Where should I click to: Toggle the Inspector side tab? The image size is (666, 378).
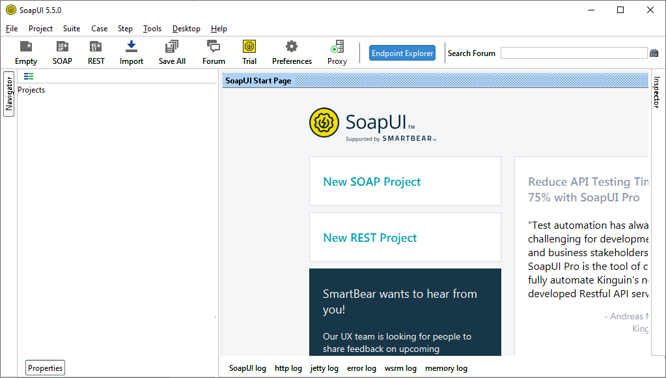(657, 92)
